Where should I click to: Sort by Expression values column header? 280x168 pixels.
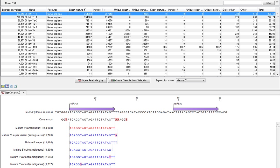click(14, 10)
